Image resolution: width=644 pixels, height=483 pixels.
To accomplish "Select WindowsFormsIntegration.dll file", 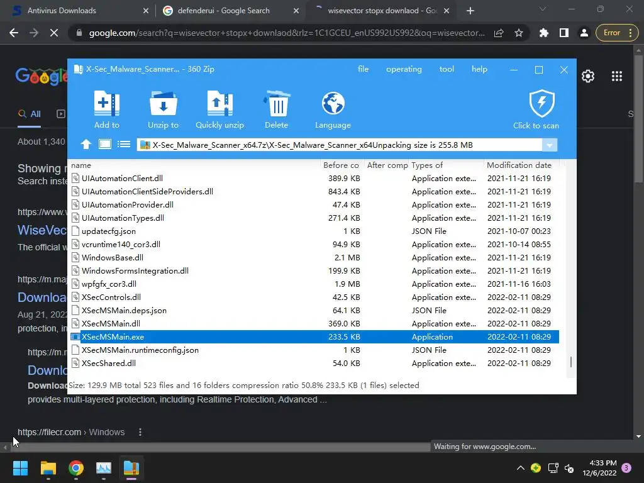I will (314, 270).
